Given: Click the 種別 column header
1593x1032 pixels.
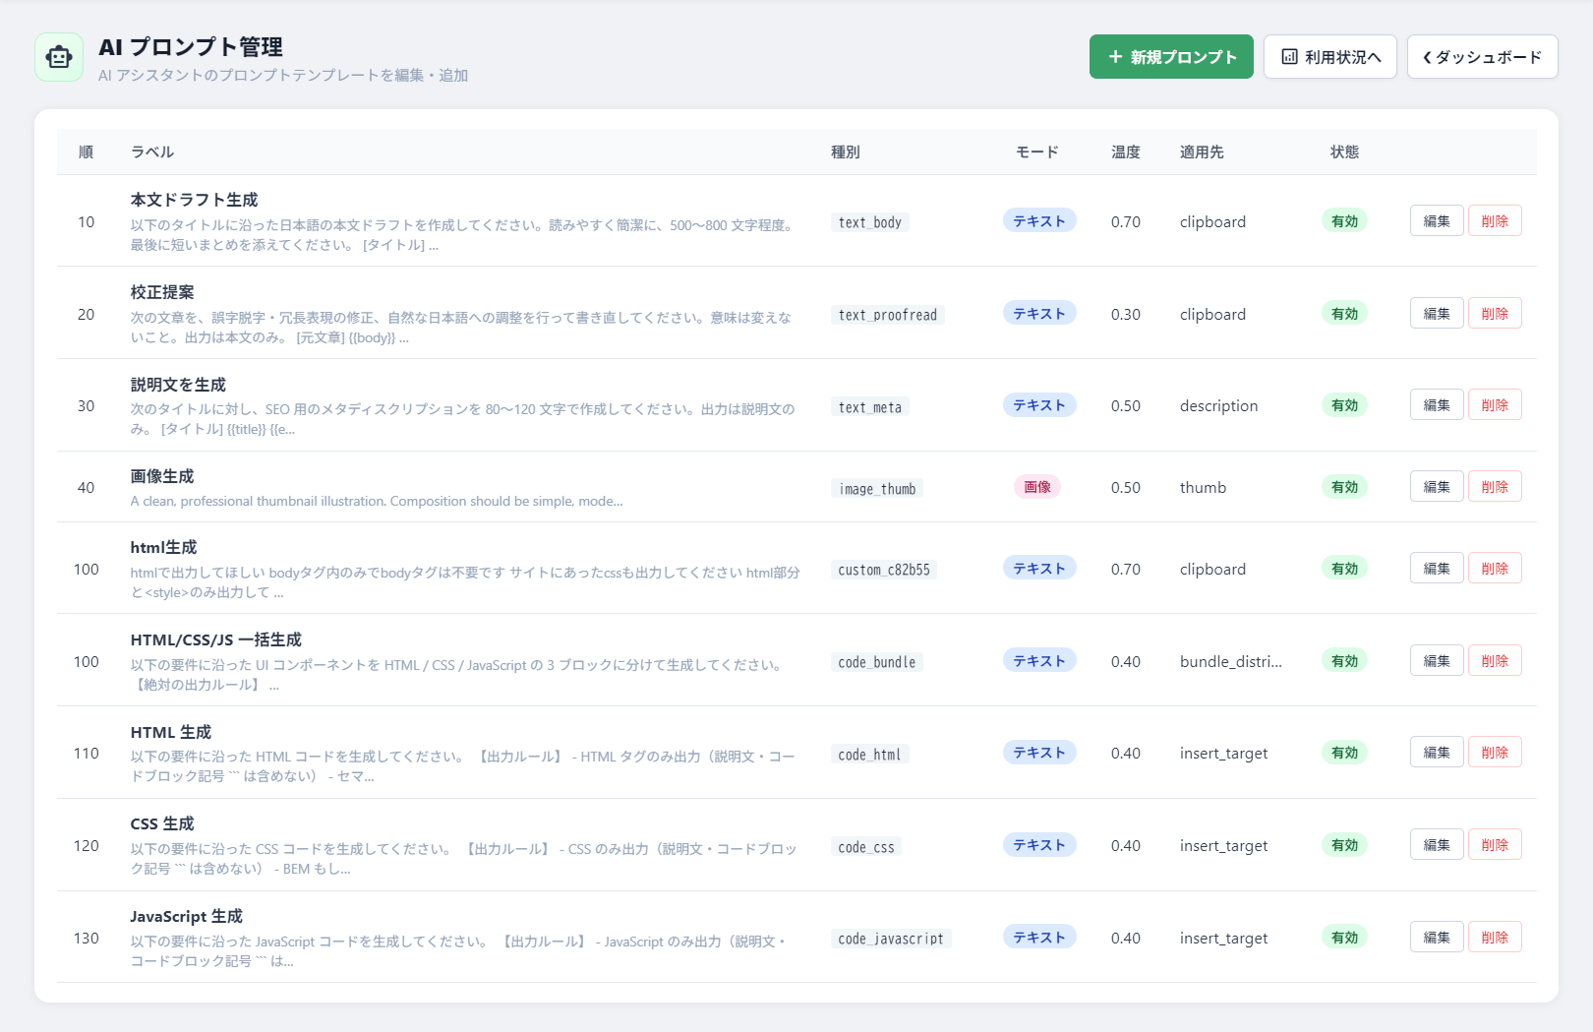Looking at the screenshot, I should tap(846, 152).
